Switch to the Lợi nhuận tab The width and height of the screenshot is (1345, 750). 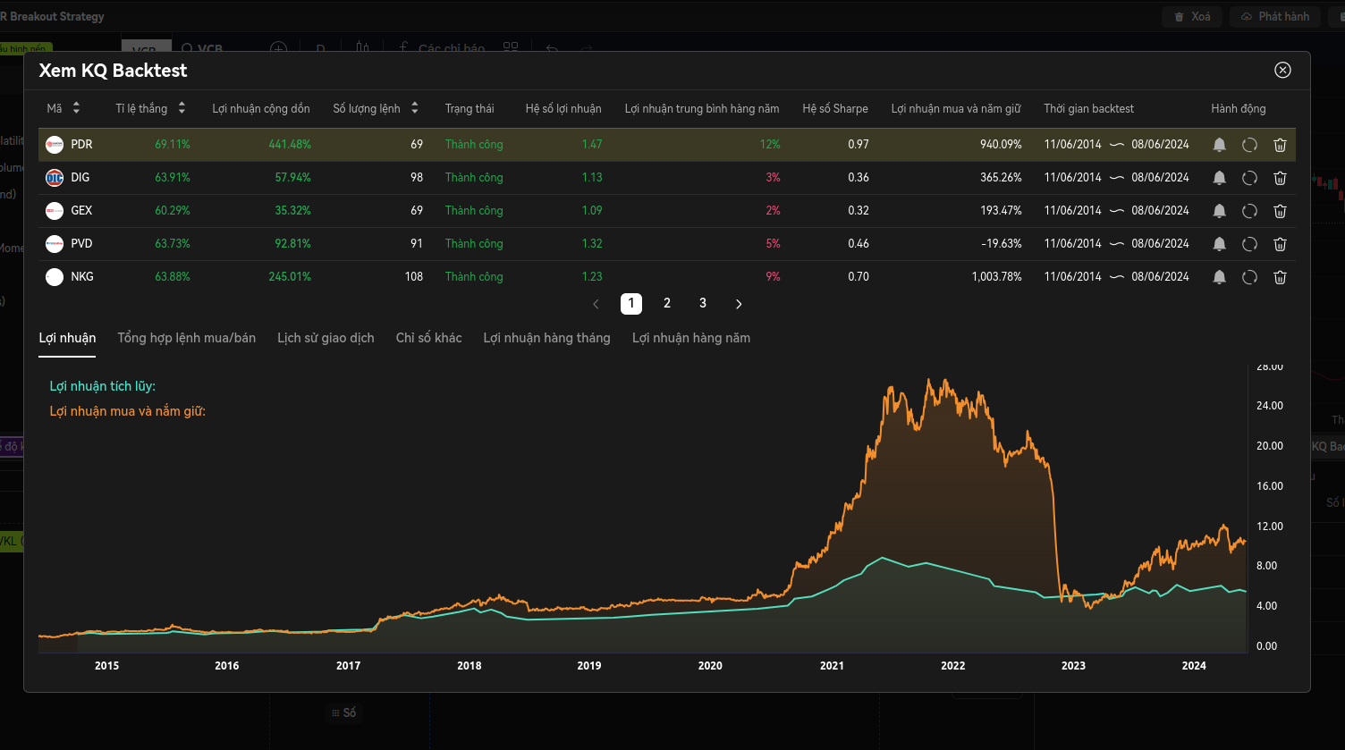click(x=67, y=338)
